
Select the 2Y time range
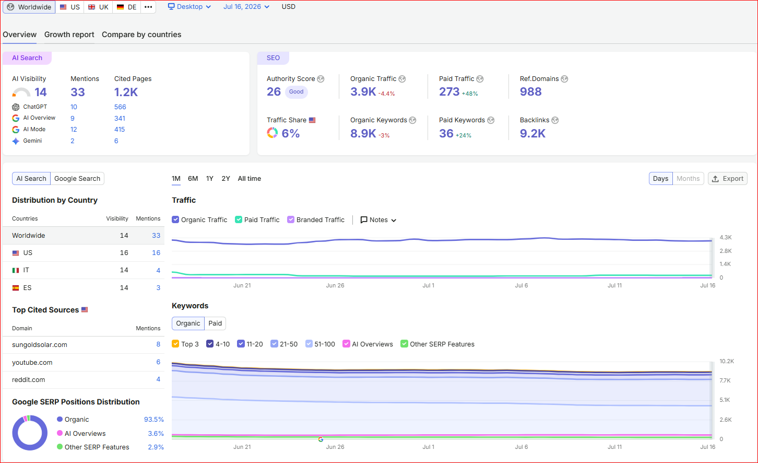[226, 179]
